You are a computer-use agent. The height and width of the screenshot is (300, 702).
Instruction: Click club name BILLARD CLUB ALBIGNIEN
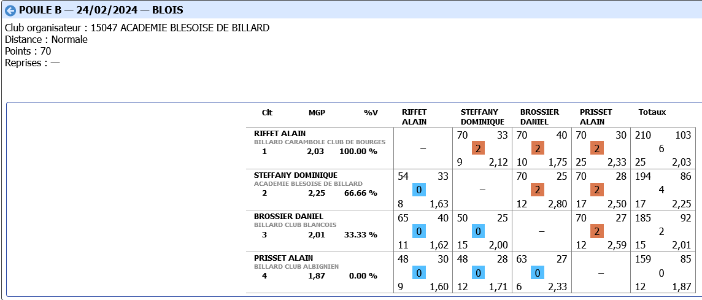(296, 266)
